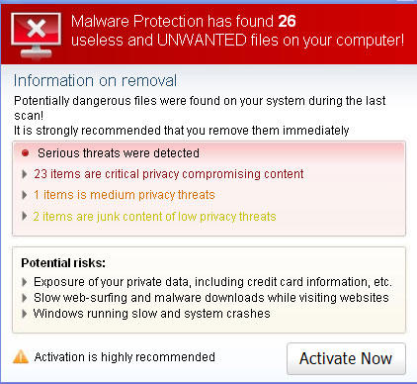The width and height of the screenshot is (417, 384).
Task: Open the 2 junk content low threats item
Action: [x=154, y=217]
